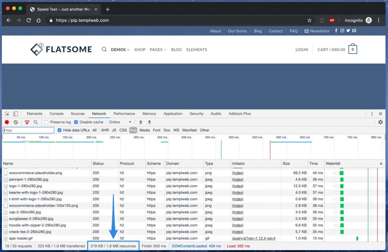Toggle the device toolbar icon
The width and height of the screenshot is (388, 252).
(x=15, y=114)
